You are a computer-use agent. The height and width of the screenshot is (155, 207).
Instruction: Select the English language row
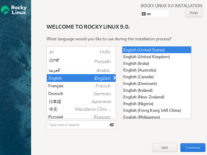pos(81,78)
